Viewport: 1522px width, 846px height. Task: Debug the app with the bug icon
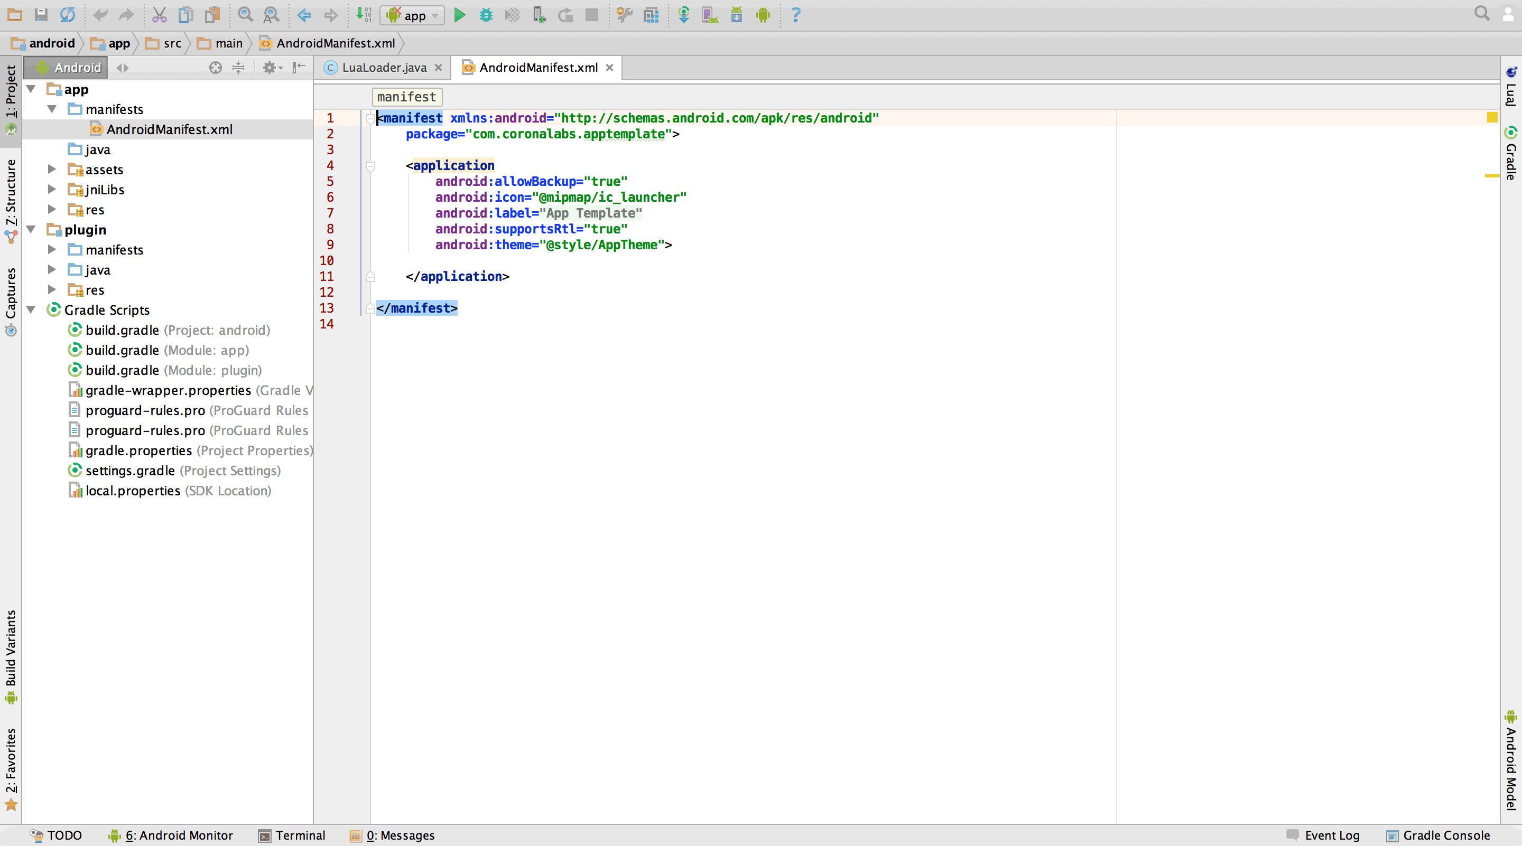[486, 15]
